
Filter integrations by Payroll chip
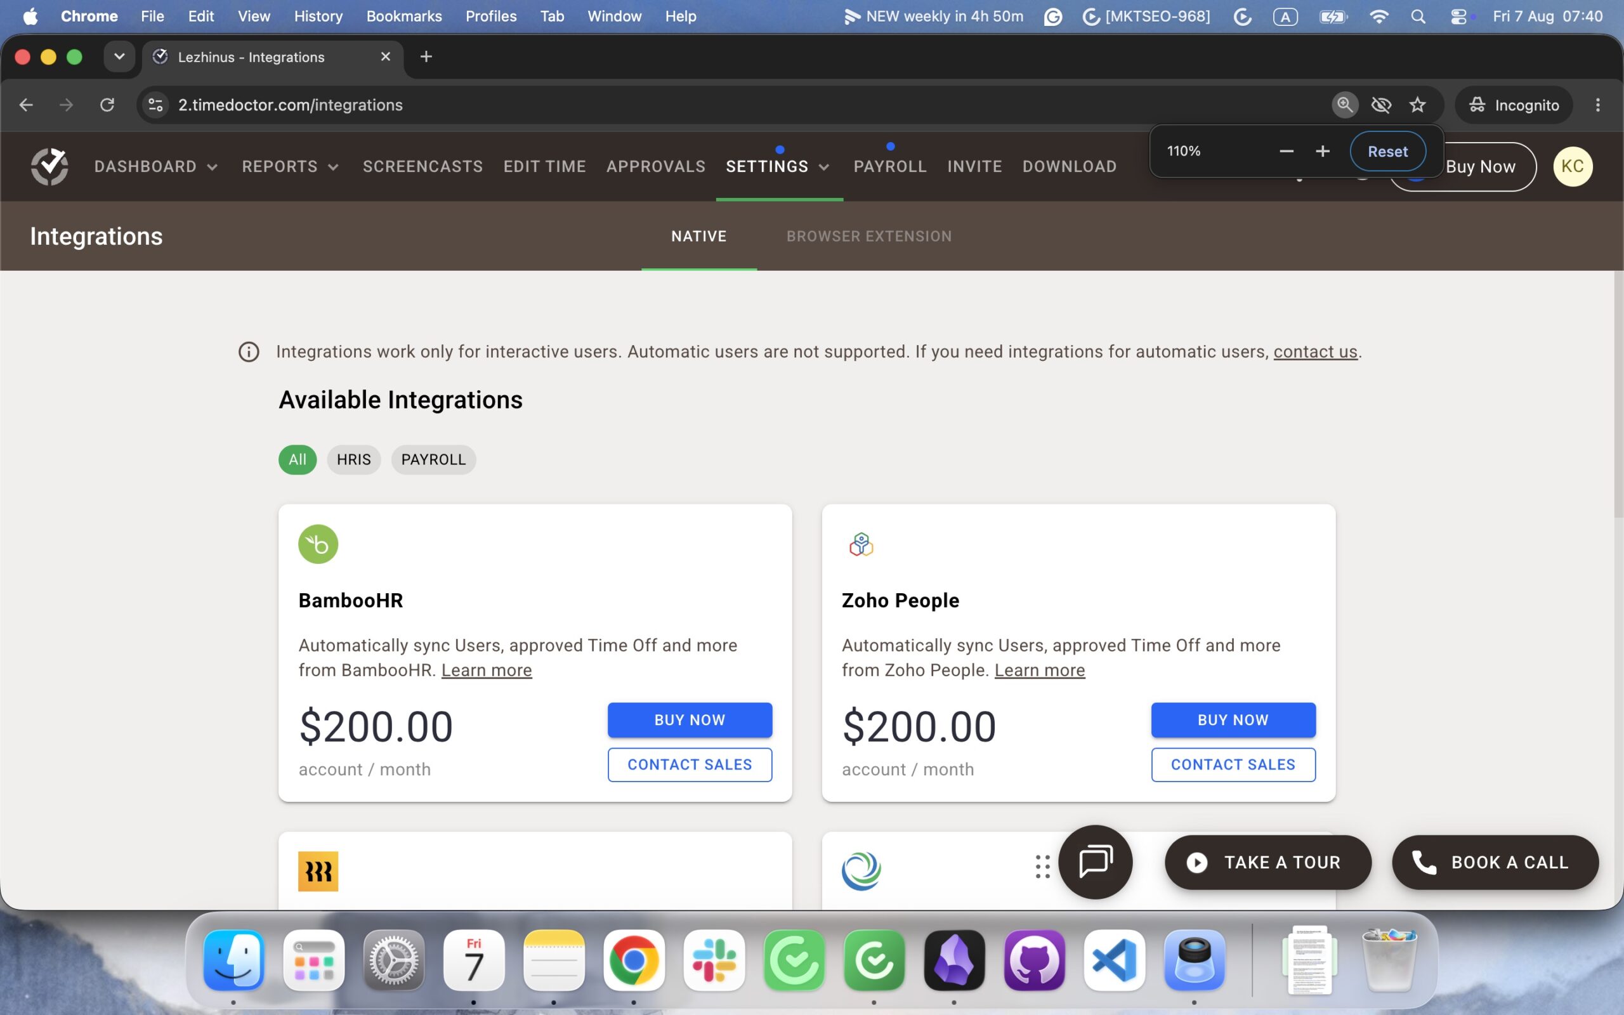tap(433, 460)
